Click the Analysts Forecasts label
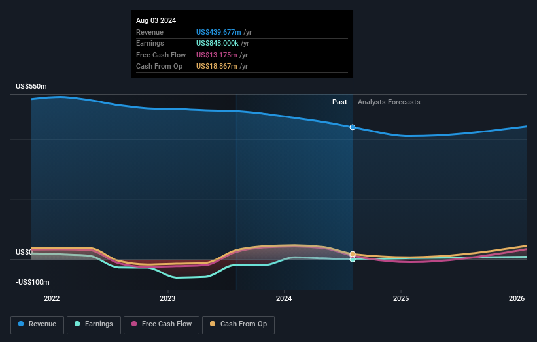This screenshot has width=537, height=342. (389, 102)
